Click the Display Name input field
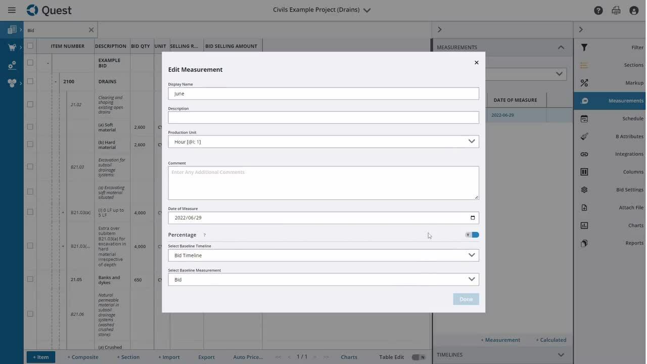 323,94
